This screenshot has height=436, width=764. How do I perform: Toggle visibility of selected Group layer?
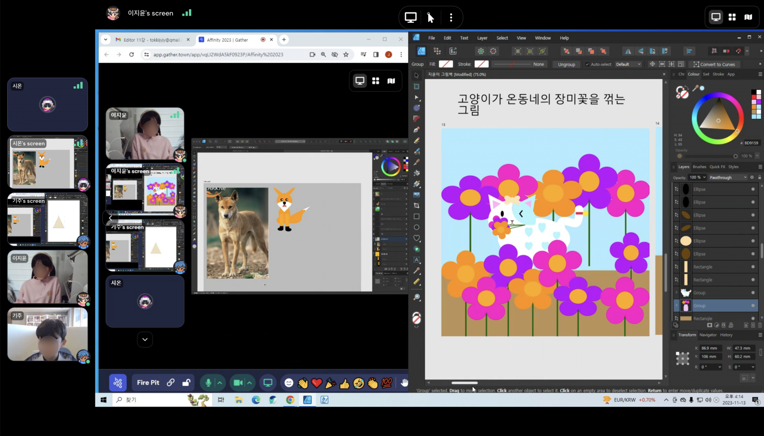tap(753, 306)
